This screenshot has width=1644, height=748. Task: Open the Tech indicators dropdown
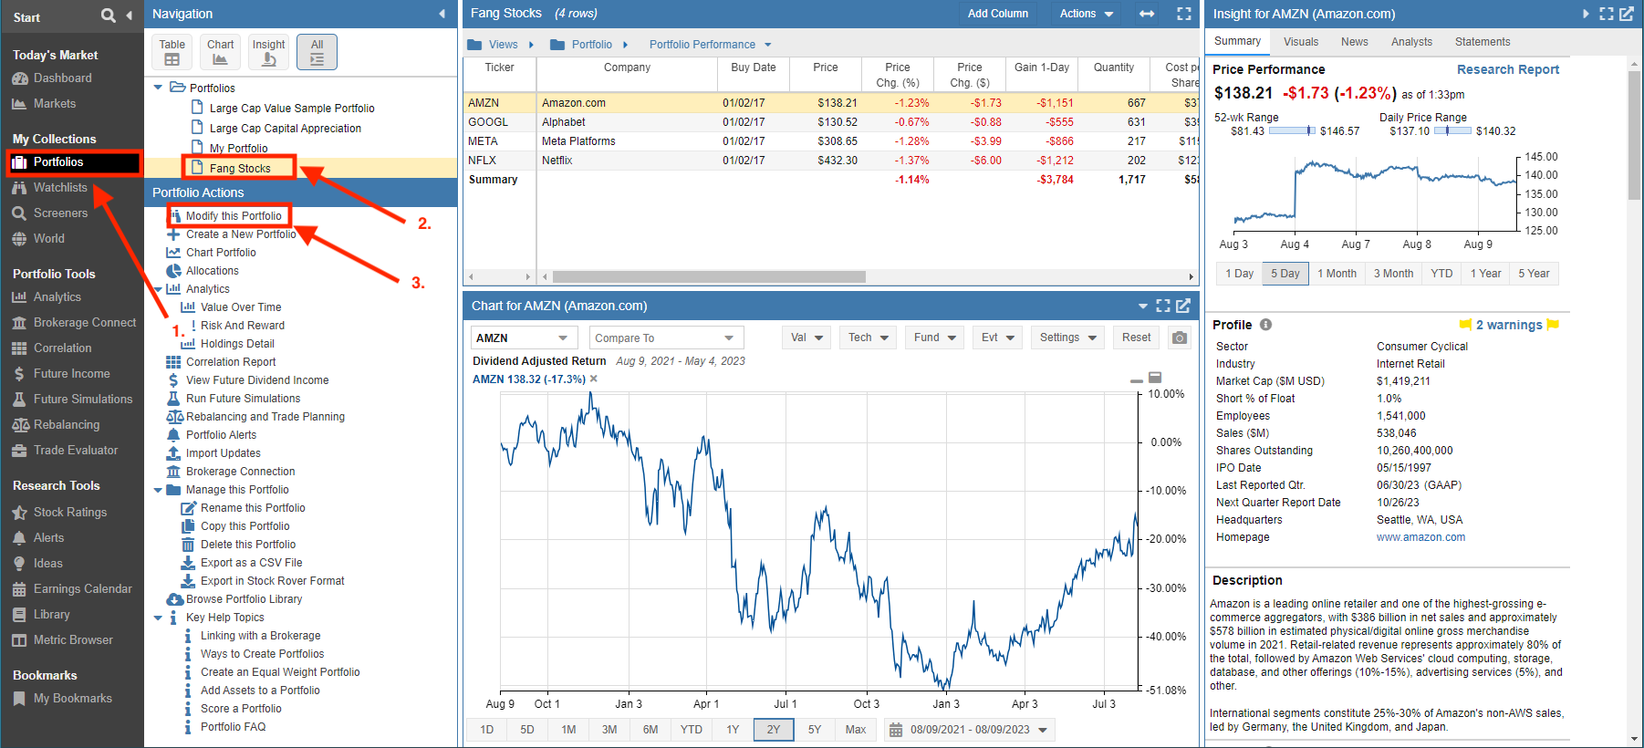pyautogui.click(x=869, y=338)
